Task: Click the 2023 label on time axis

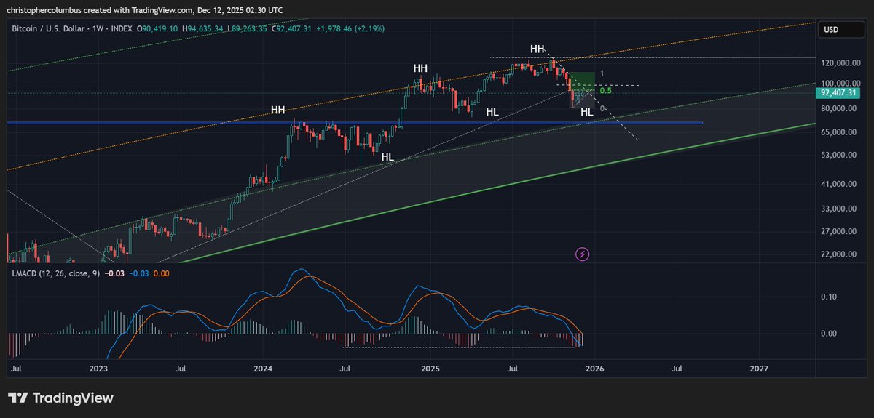Action: pyautogui.click(x=98, y=369)
